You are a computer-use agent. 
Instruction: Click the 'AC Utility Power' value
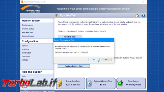(133, 85)
